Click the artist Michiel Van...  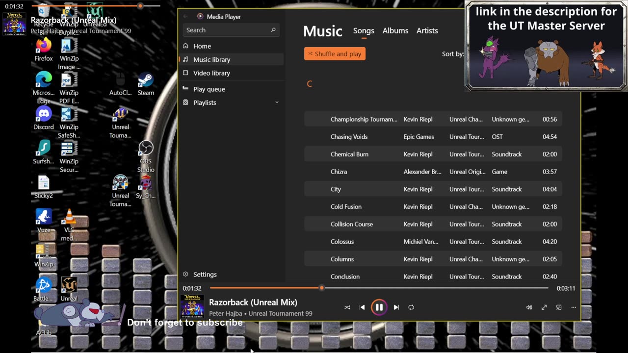pyautogui.click(x=421, y=242)
